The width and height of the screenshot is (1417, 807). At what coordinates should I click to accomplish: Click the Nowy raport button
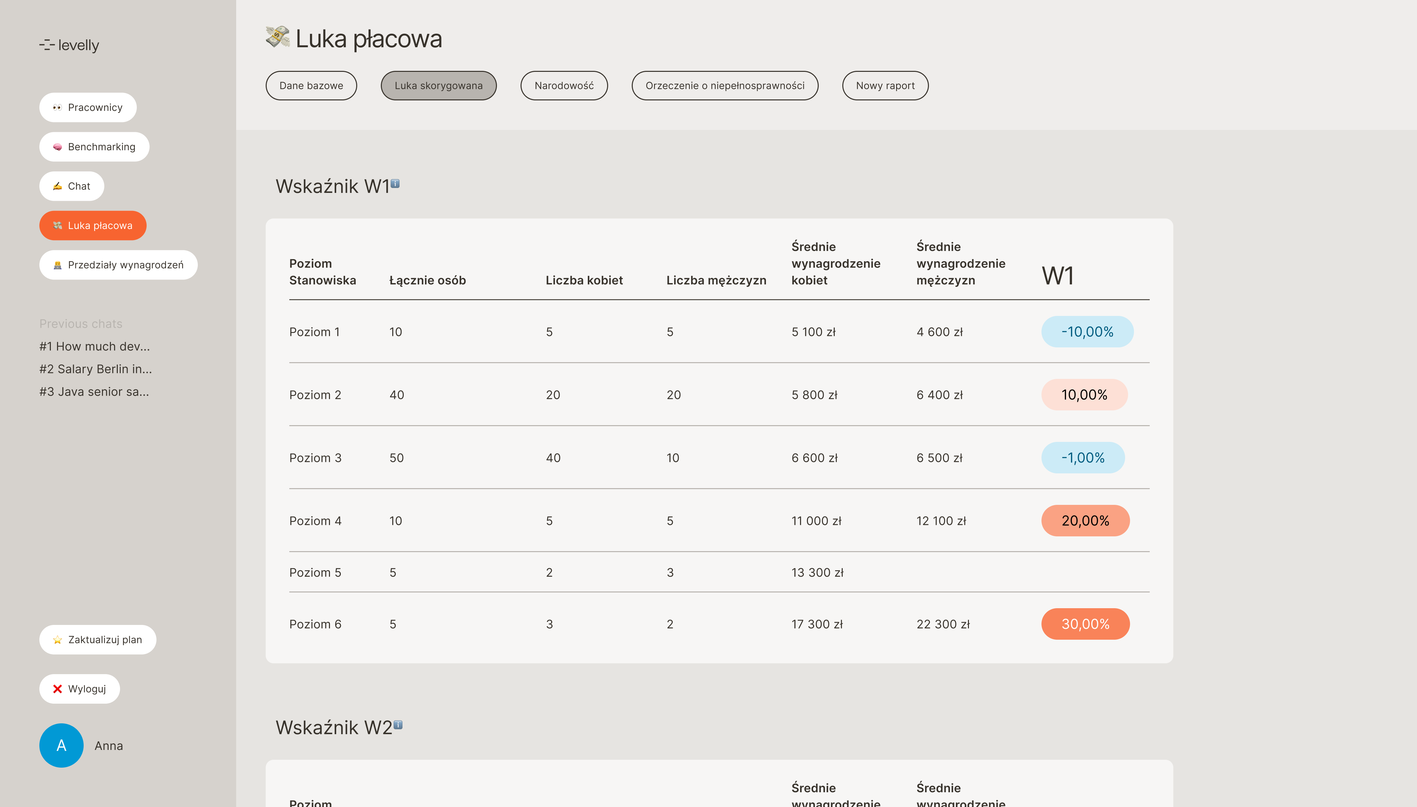click(886, 85)
